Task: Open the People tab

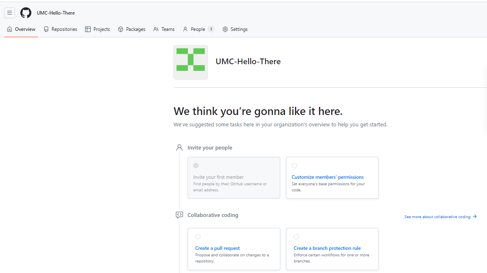Action: point(199,29)
